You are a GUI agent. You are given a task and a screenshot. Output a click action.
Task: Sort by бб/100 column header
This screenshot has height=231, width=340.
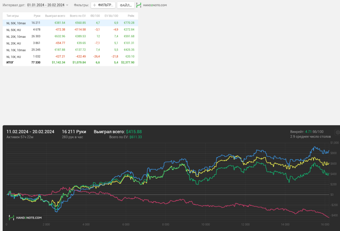[95, 16]
